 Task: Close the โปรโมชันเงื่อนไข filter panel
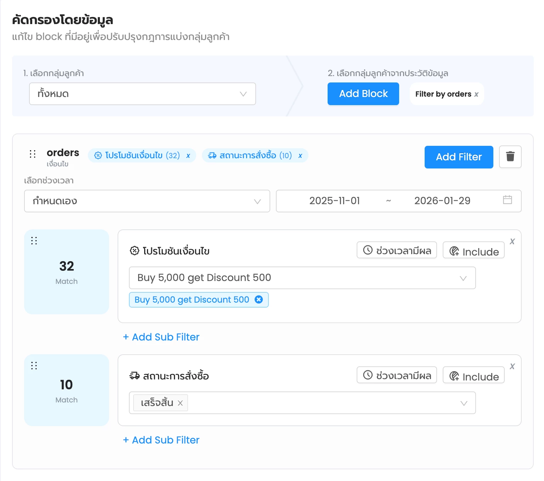[512, 241]
